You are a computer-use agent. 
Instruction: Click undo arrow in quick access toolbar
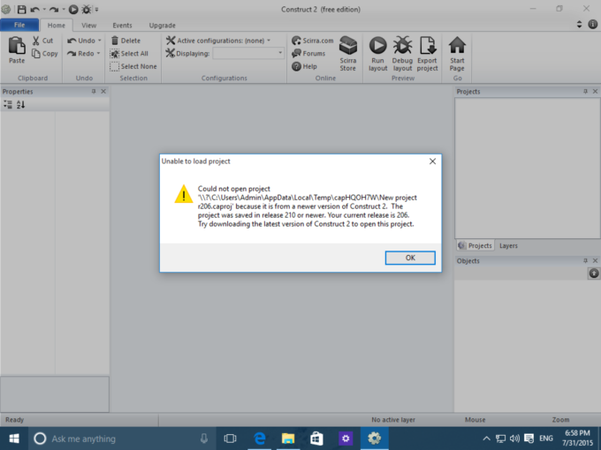pyautogui.click(x=34, y=9)
